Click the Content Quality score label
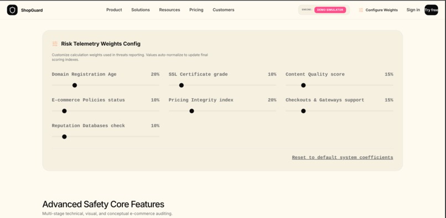Image resolution: width=446 pixels, height=218 pixels. [x=315, y=75]
